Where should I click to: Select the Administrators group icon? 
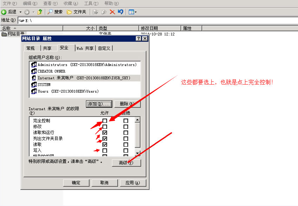pos(34,65)
